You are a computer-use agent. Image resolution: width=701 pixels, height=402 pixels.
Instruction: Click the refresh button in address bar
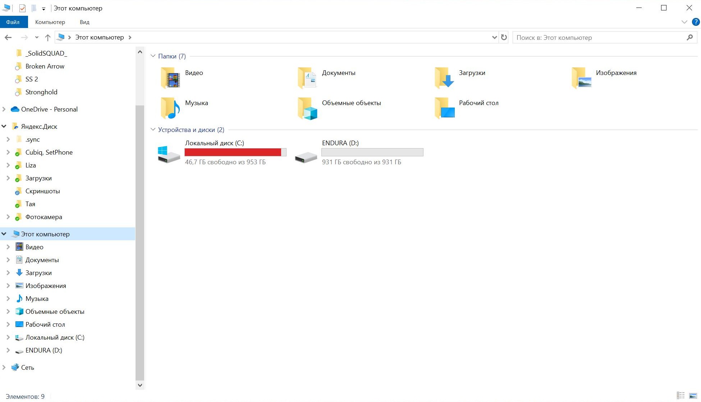click(504, 37)
